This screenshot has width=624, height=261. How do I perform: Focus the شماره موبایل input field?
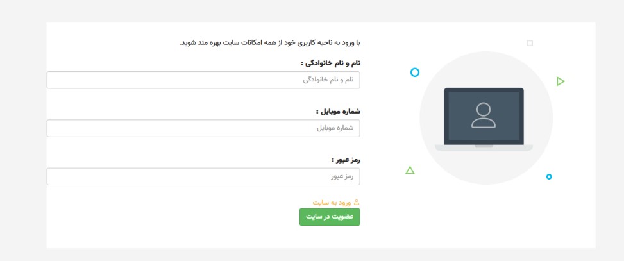[203, 128]
